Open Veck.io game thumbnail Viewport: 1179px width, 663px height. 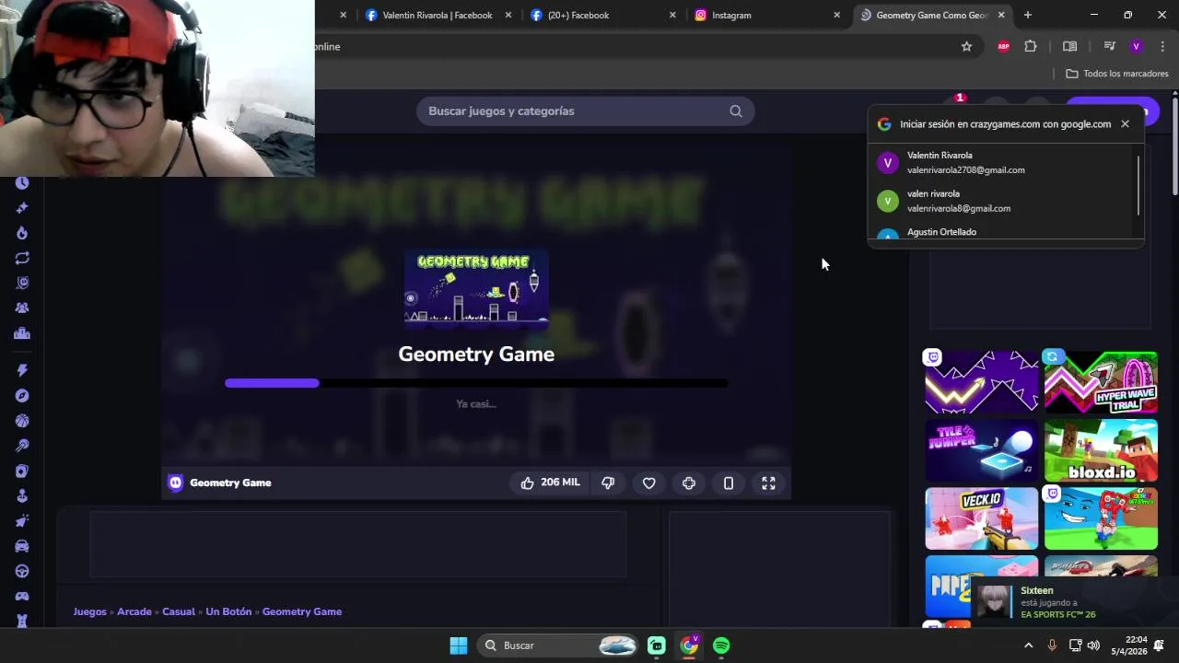click(982, 518)
